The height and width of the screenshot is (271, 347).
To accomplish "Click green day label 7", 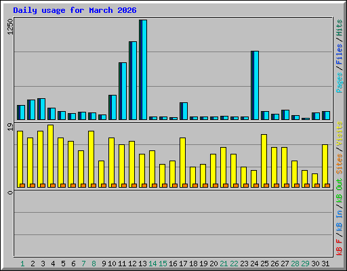I will pos(83,264).
